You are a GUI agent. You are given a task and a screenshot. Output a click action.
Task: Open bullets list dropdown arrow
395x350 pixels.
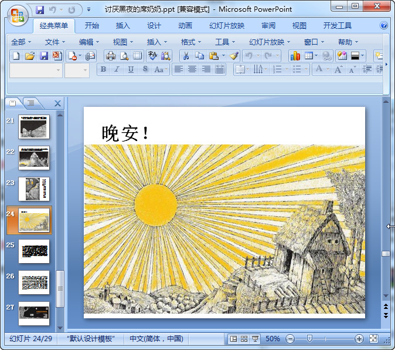306,69
